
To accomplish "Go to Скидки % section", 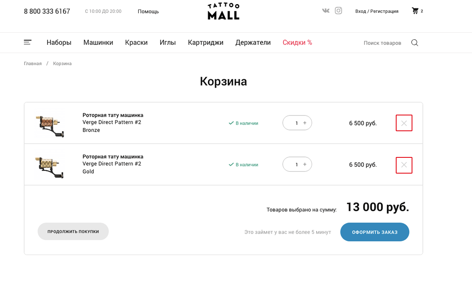I will [297, 42].
